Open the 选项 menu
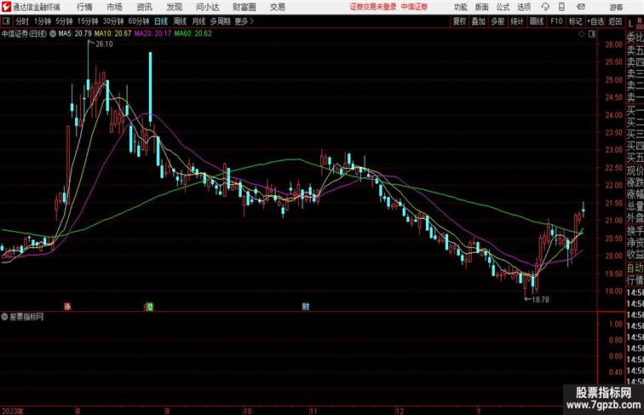The width and height of the screenshot is (644, 415). 524,7
